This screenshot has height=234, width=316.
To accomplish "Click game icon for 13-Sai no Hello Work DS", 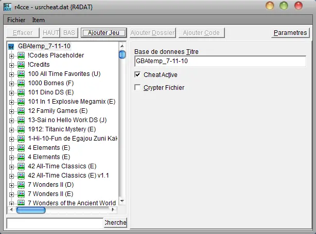I will click(21, 120).
